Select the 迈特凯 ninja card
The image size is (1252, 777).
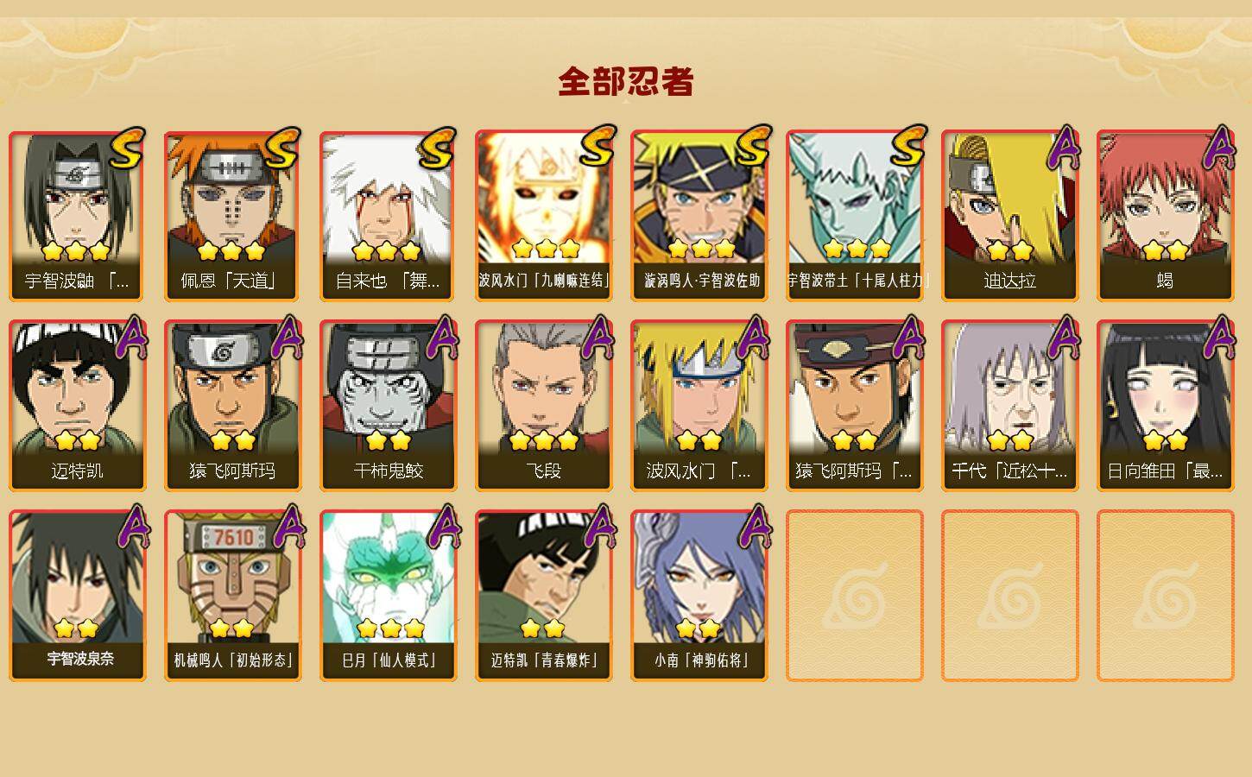pos(77,406)
